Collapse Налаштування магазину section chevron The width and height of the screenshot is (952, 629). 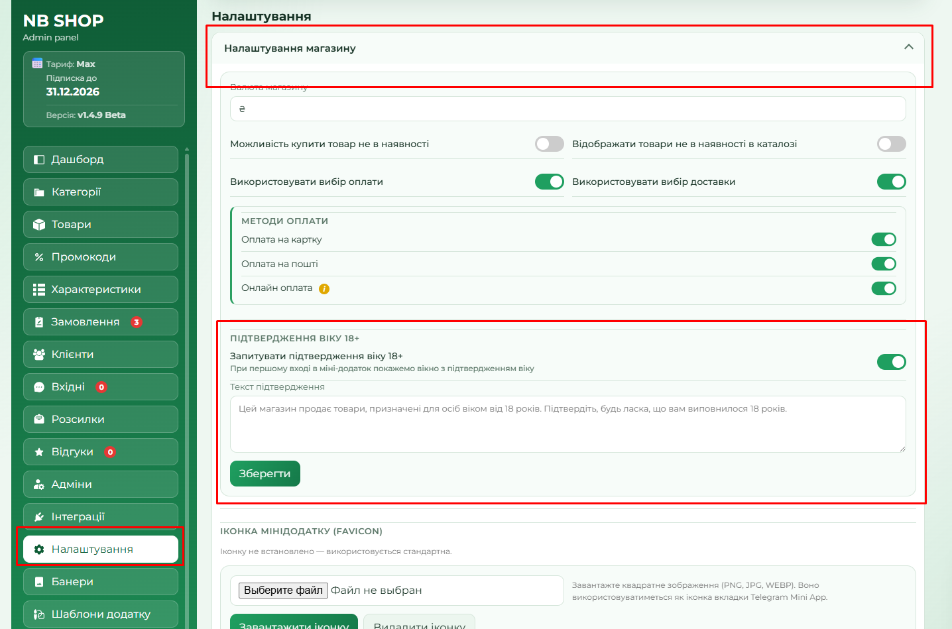[909, 47]
